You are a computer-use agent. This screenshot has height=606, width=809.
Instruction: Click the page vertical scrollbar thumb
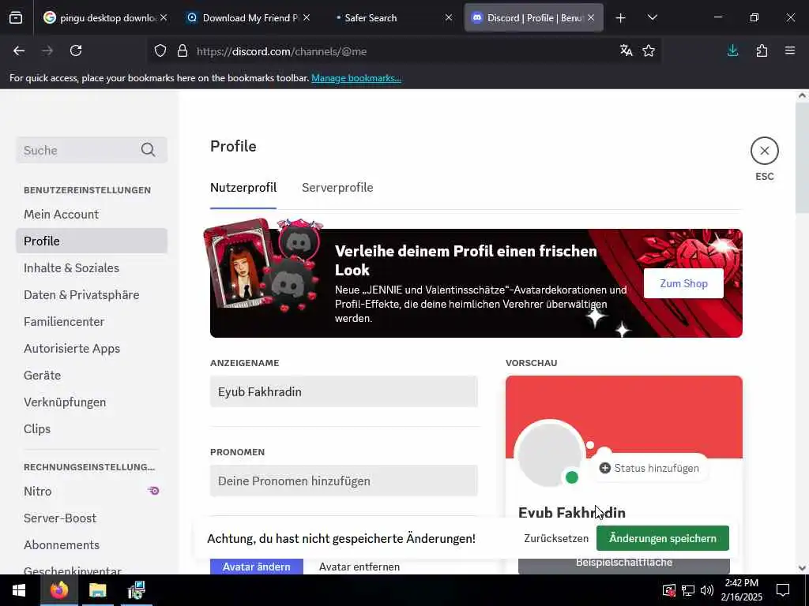click(801, 158)
